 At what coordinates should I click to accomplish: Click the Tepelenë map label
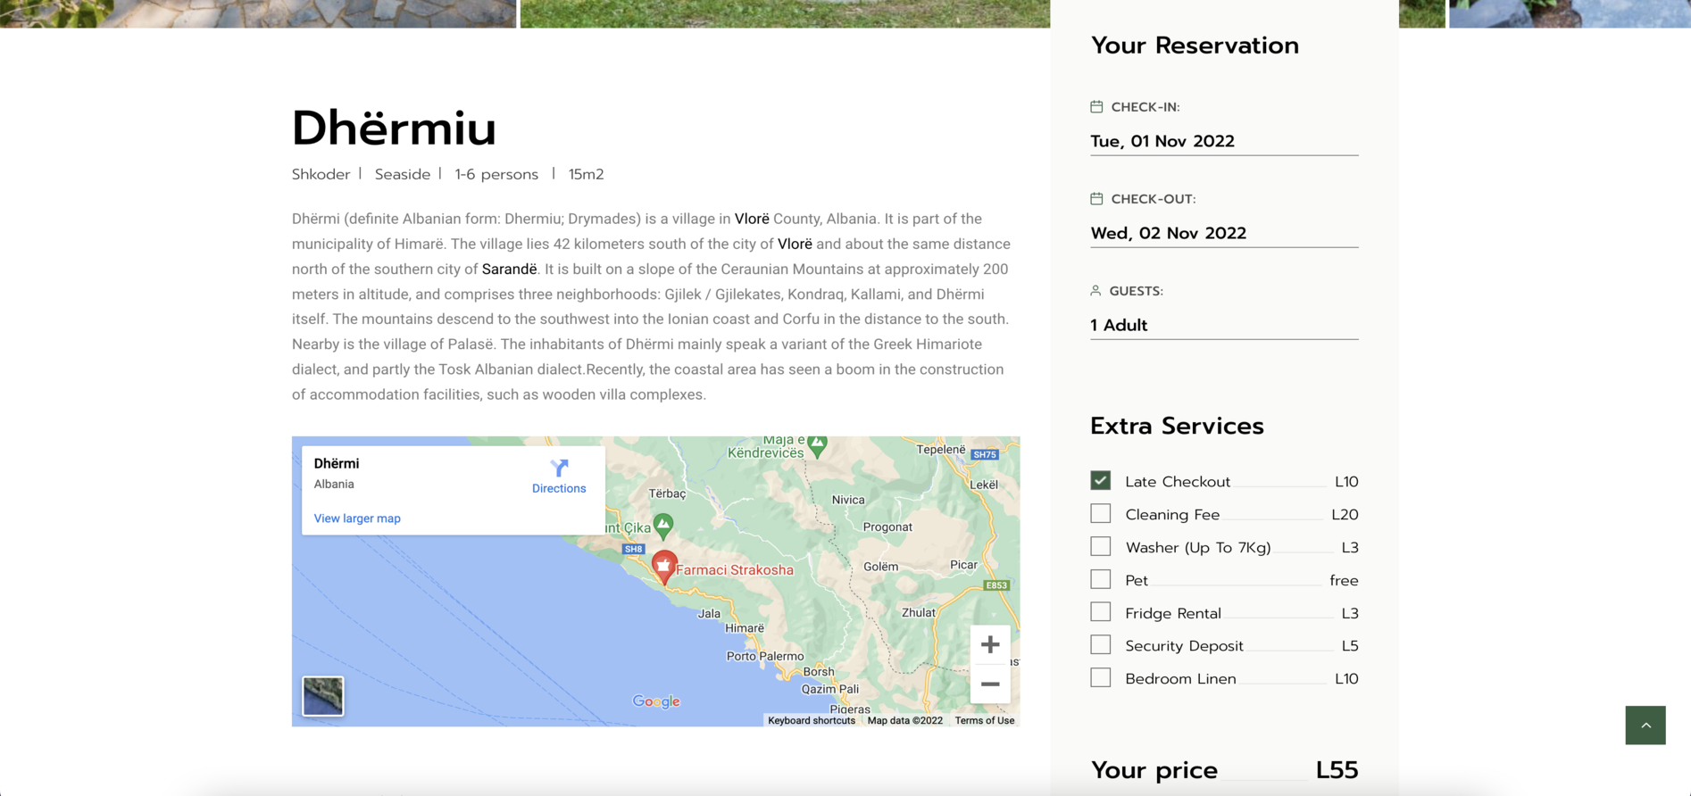[x=941, y=449]
